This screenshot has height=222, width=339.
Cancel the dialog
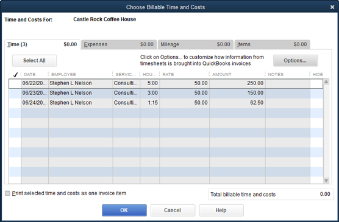pyautogui.click(x=173, y=210)
